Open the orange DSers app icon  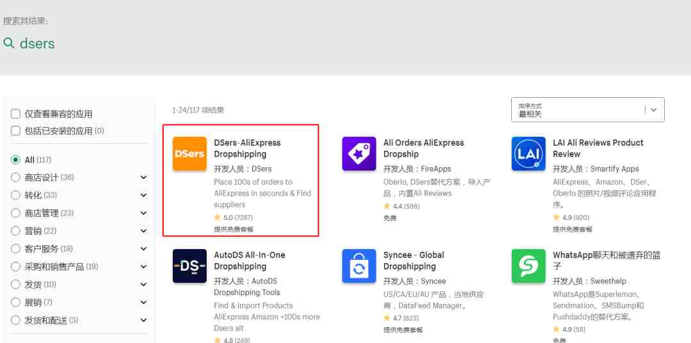(189, 153)
